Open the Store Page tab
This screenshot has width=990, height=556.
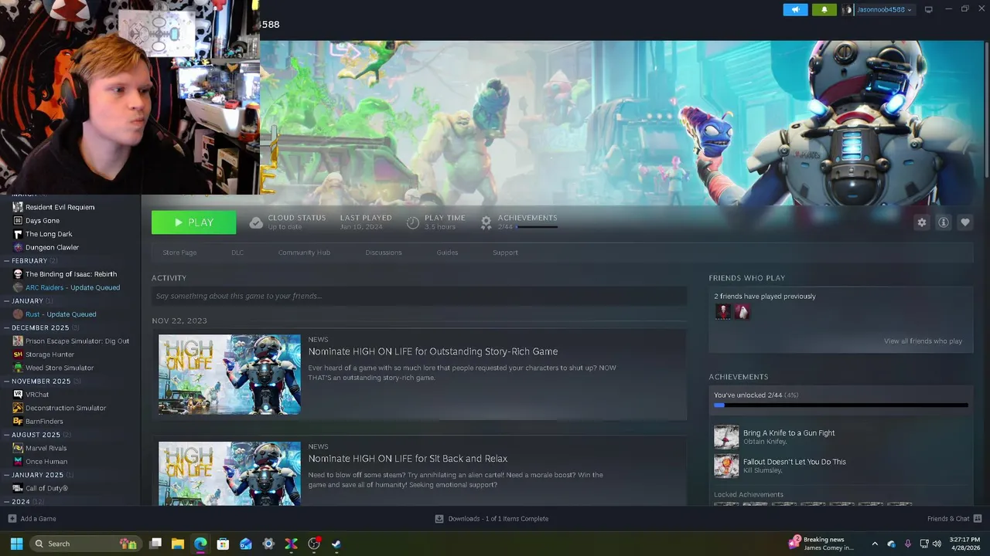coord(179,253)
